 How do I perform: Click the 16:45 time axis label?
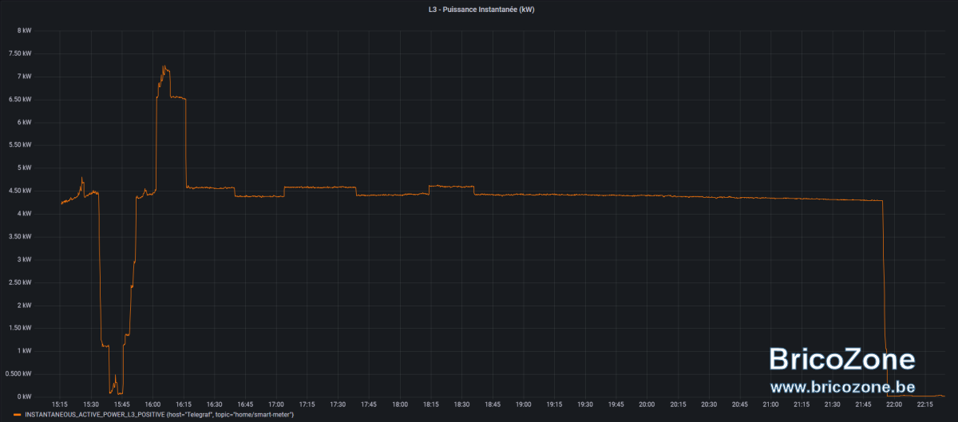pos(246,404)
